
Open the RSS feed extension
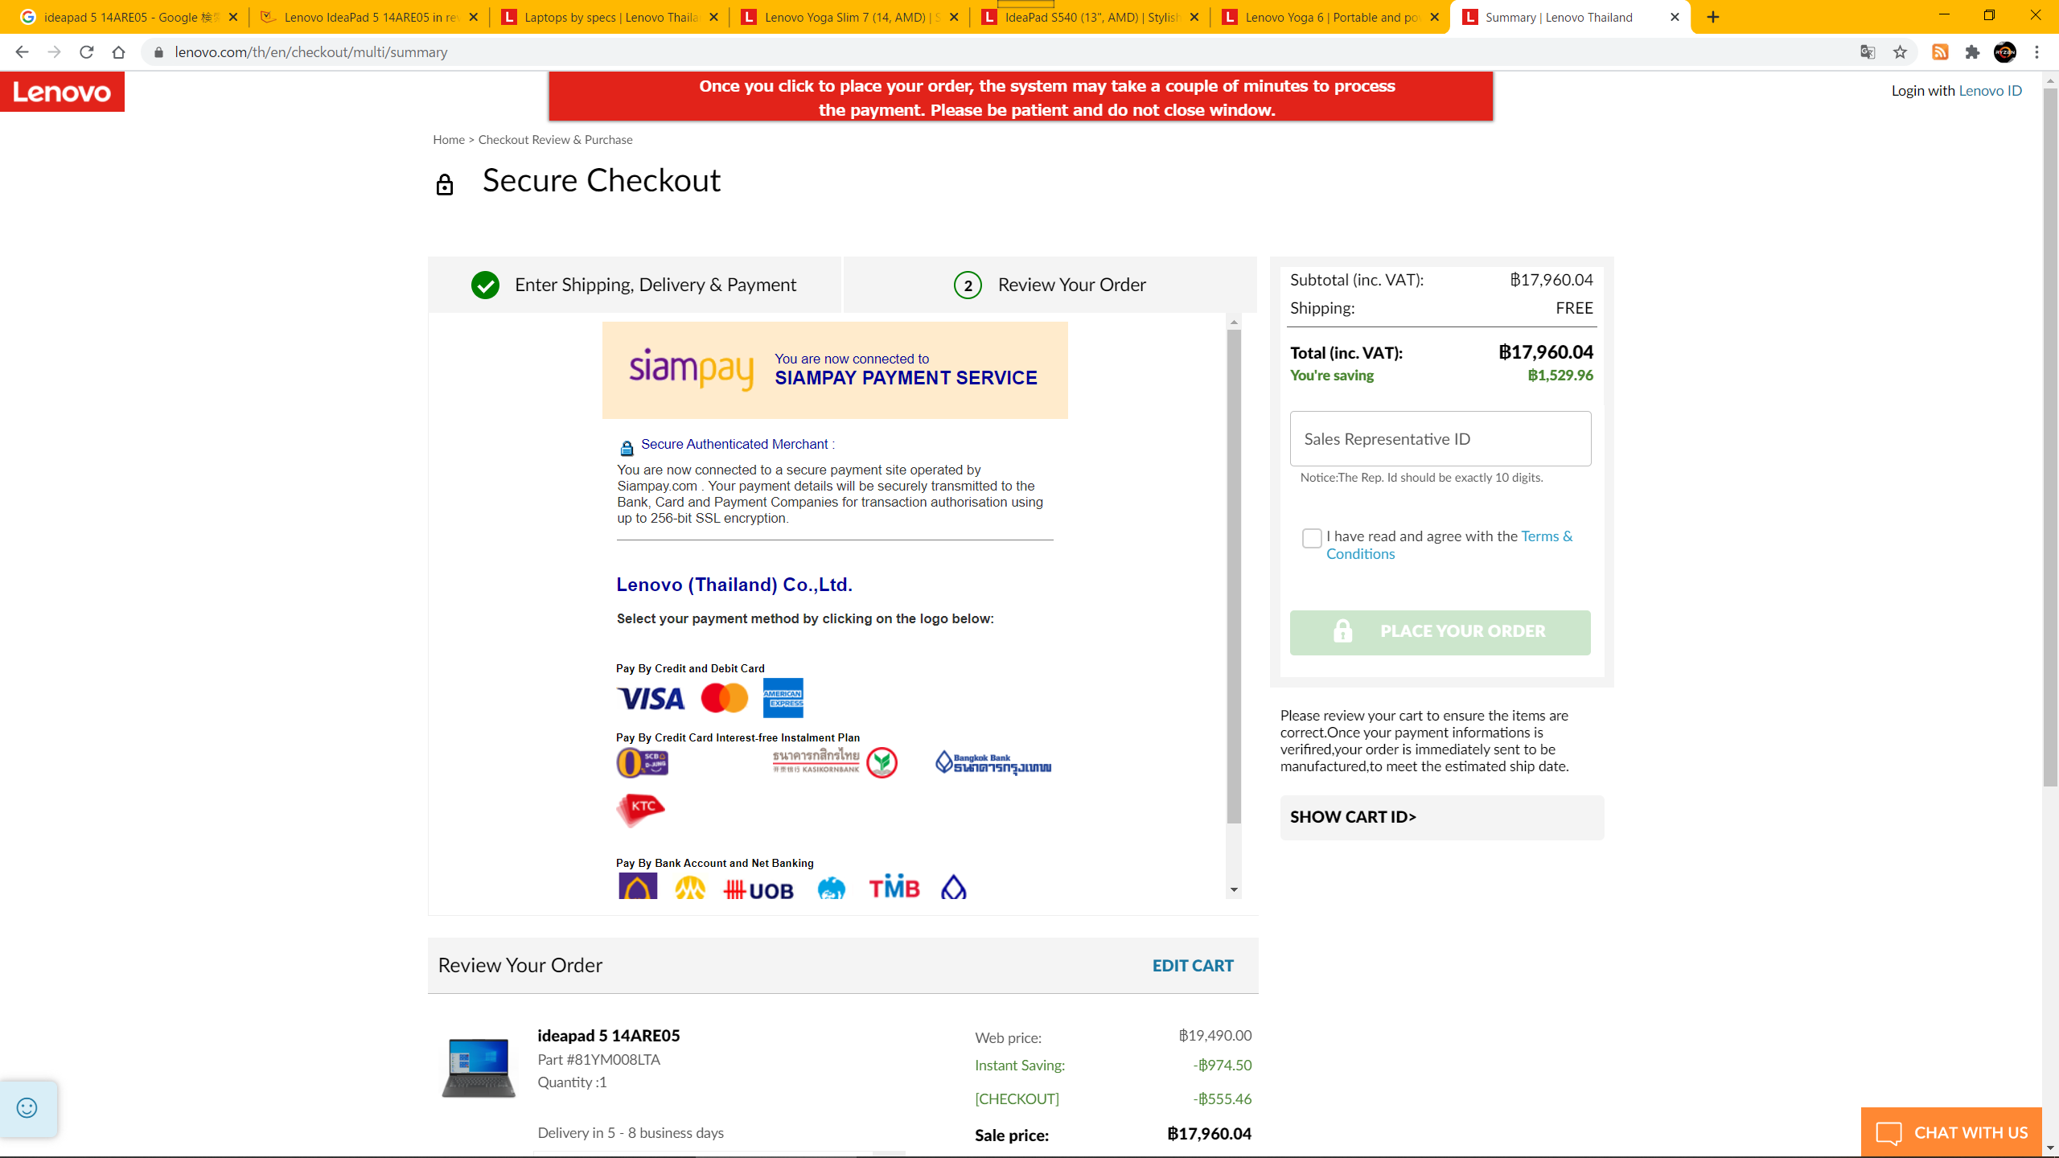point(1940,52)
